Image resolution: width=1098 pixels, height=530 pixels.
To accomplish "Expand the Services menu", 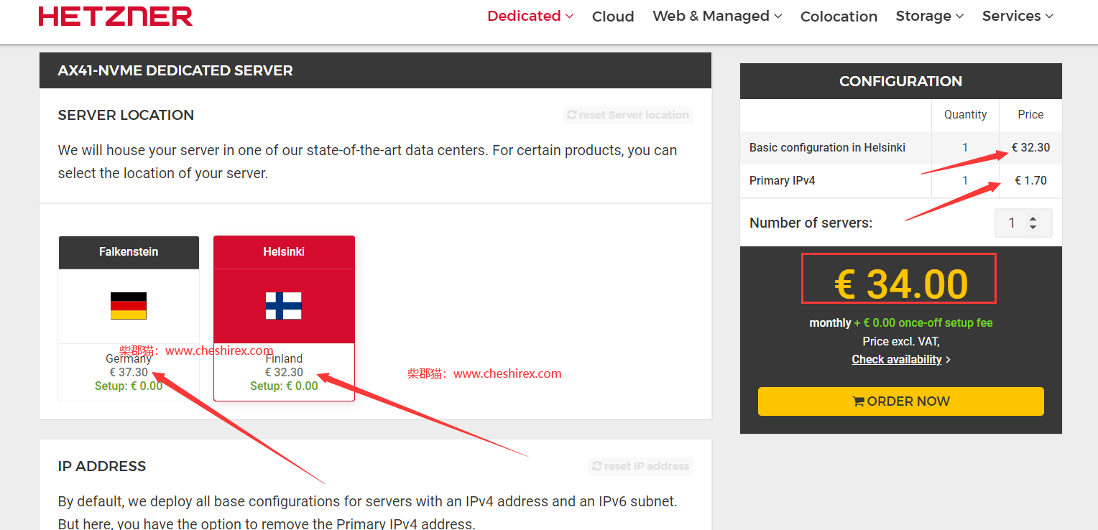I will [x=1018, y=16].
